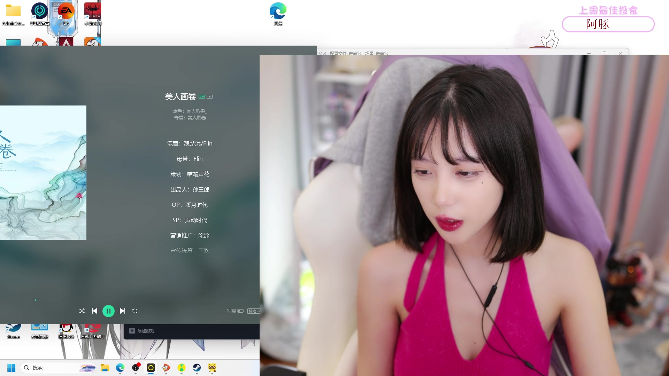
Task: Open QQ Music from the taskbar
Action: 182,368
